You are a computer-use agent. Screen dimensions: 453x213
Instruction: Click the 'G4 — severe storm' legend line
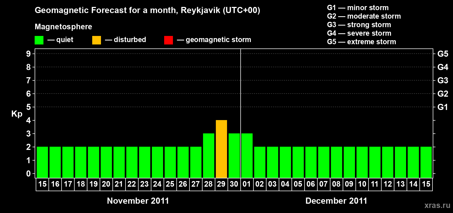[359, 33]
